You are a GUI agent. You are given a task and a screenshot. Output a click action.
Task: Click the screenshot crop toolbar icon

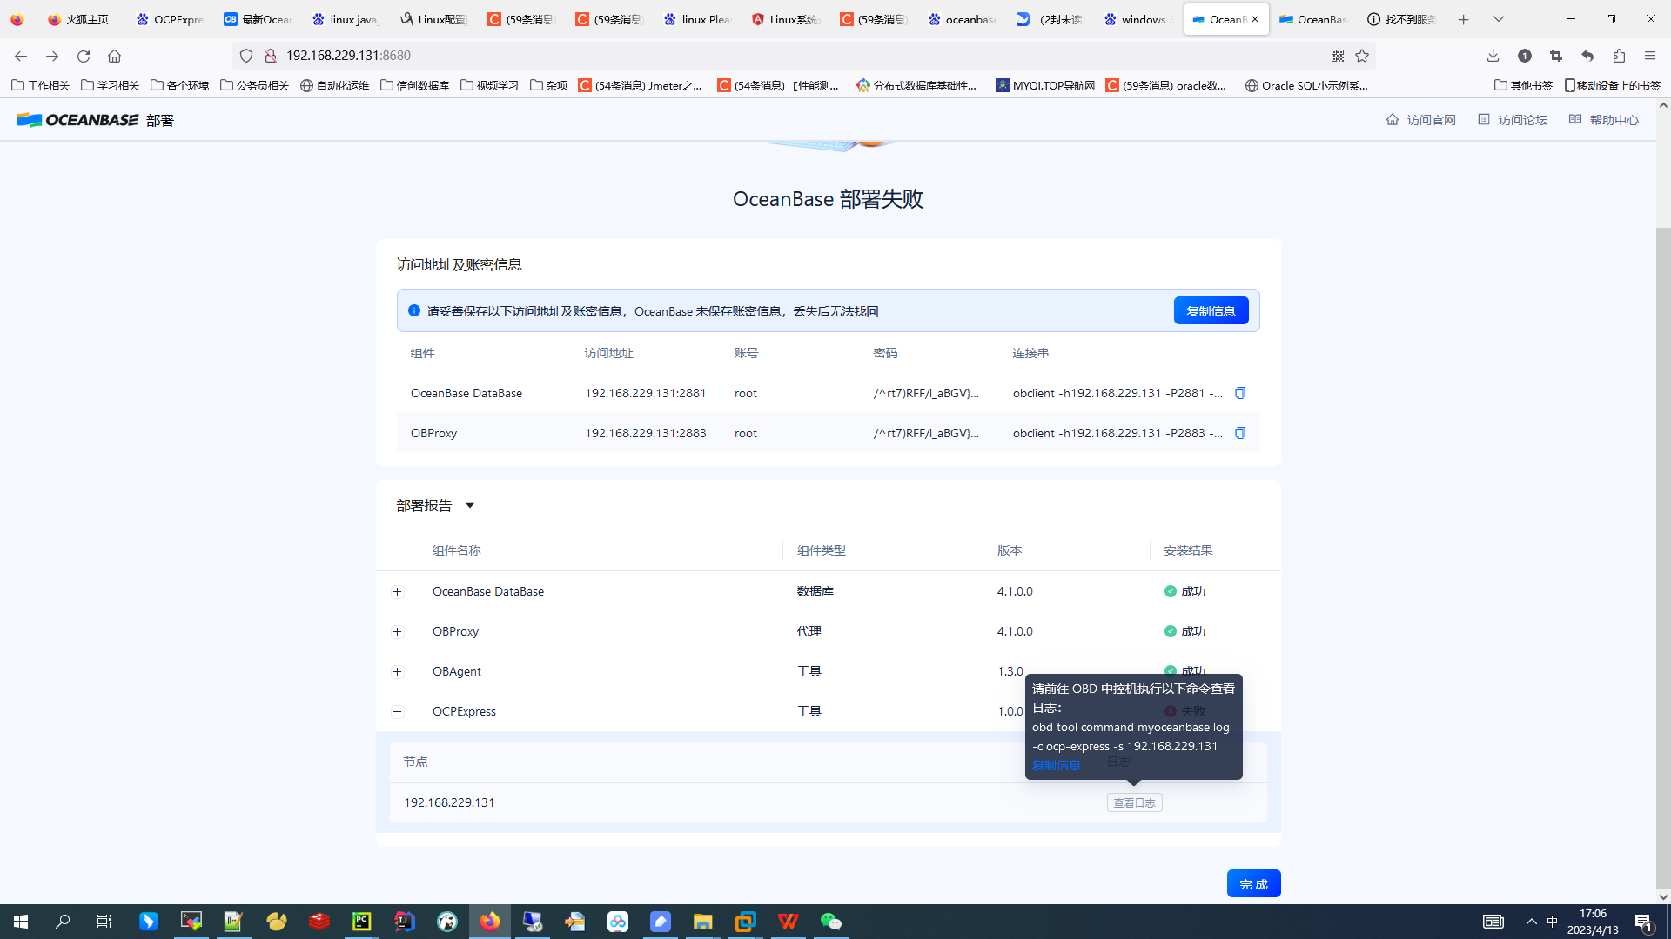1556,56
